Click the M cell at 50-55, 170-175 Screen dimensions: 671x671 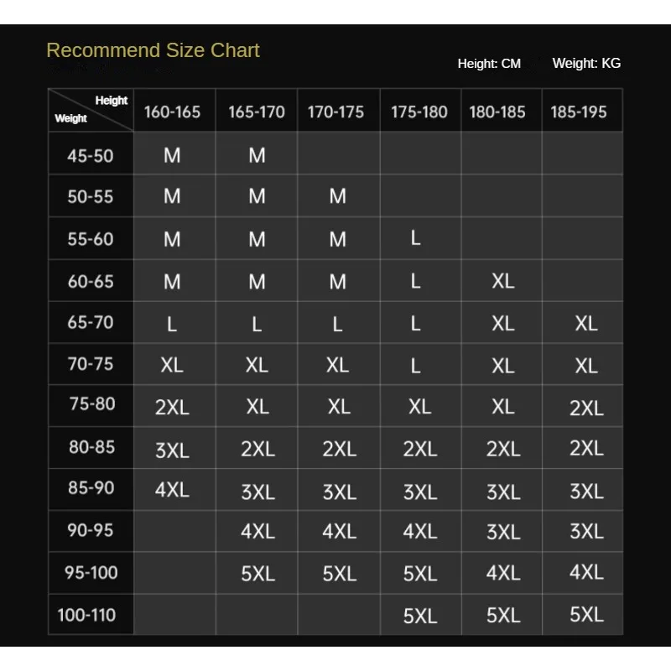tap(337, 197)
